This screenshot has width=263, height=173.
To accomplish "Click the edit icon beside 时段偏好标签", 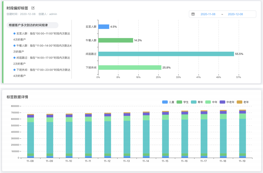I will click(x=33, y=8).
